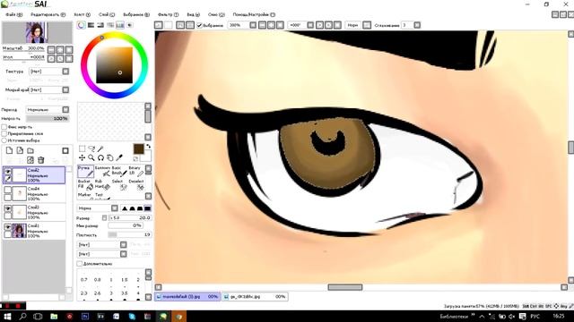Clear the layer with the erase layer icon
The image size is (574, 322).
tap(30, 160)
